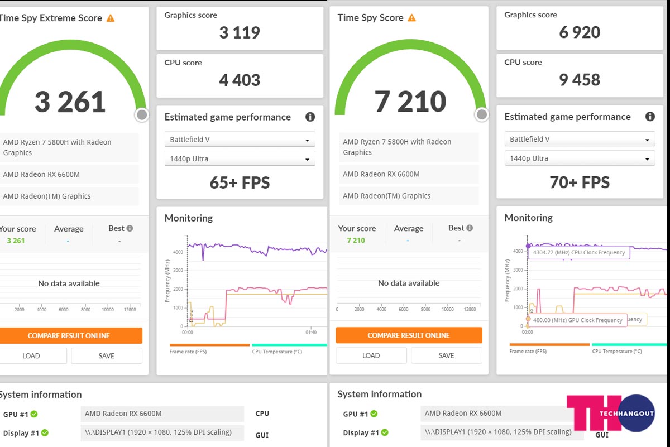670x447 pixels.
Task: Click green check beside Display #1 under the 7 210 result
Action: tap(385, 432)
